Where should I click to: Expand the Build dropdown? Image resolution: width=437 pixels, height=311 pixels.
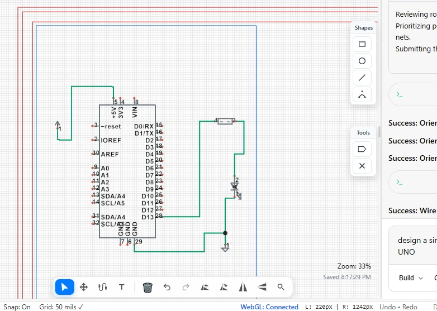tap(411, 278)
